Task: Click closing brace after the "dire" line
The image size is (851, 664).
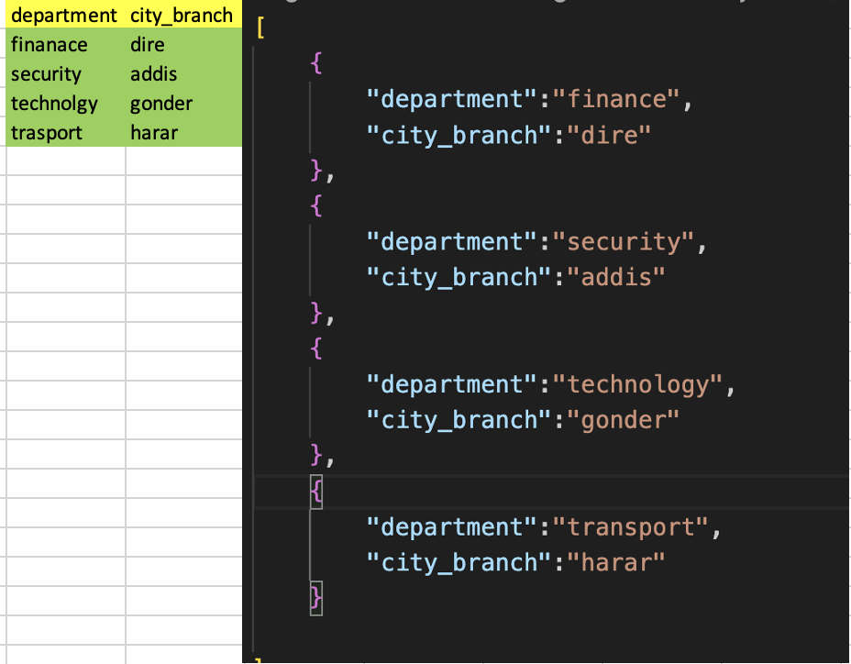Action: [316, 171]
